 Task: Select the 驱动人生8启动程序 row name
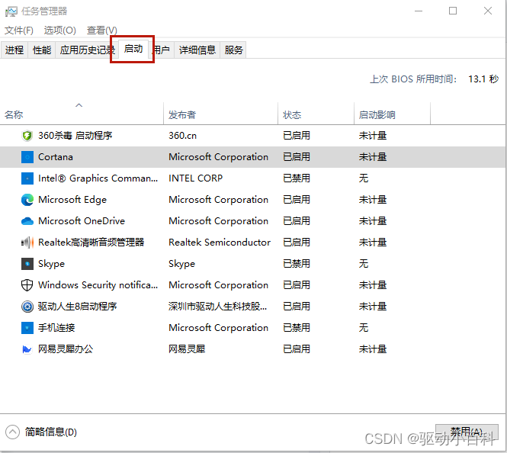[77, 307]
